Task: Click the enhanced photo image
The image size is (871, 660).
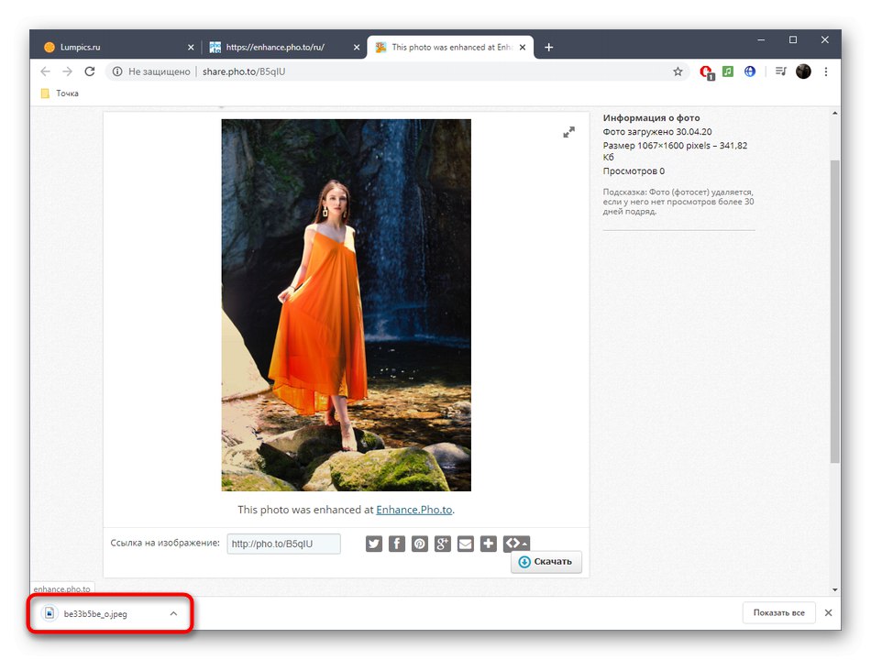Action: click(346, 305)
